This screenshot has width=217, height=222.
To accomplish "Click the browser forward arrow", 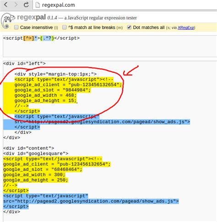I will point(16,5).
